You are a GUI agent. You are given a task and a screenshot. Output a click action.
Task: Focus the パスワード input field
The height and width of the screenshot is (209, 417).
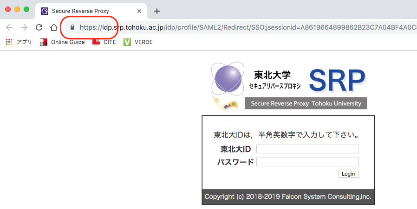point(307,162)
